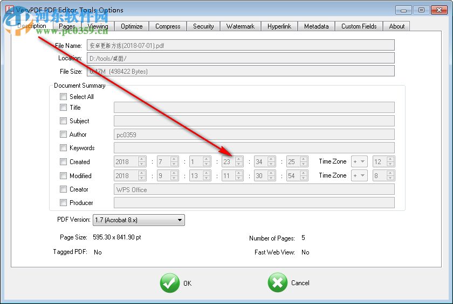The width and height of the screenshot is (453, 304).
Task: Decrease the Created year value
Action: pyautogui.click(x=142, y=164)
